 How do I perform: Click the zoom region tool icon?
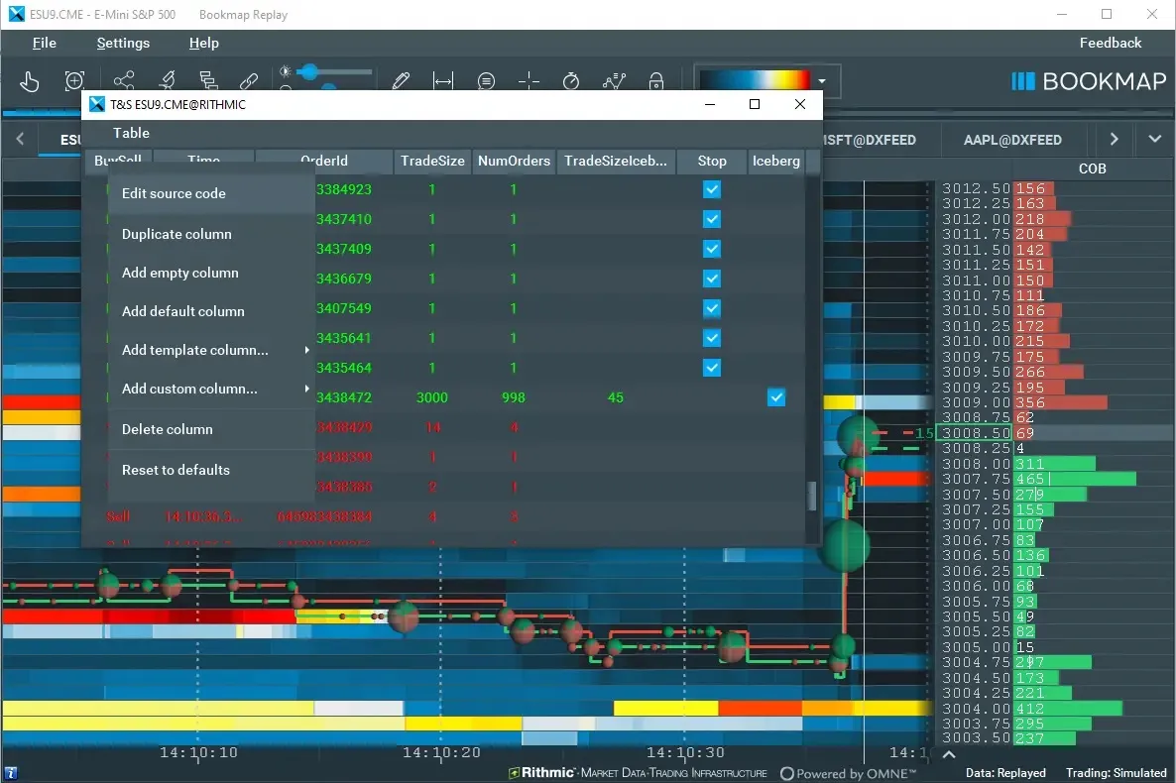[74, 81]
